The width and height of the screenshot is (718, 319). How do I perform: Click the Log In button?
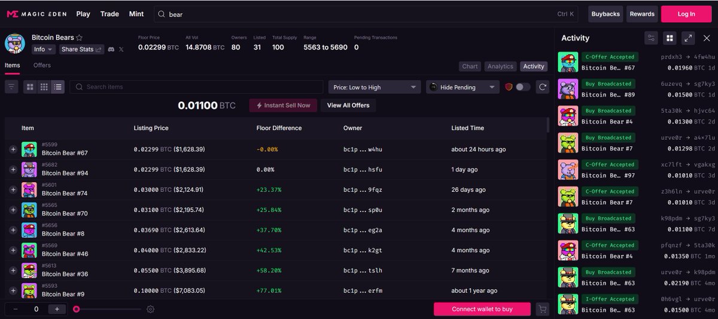(x=686, y=14)
